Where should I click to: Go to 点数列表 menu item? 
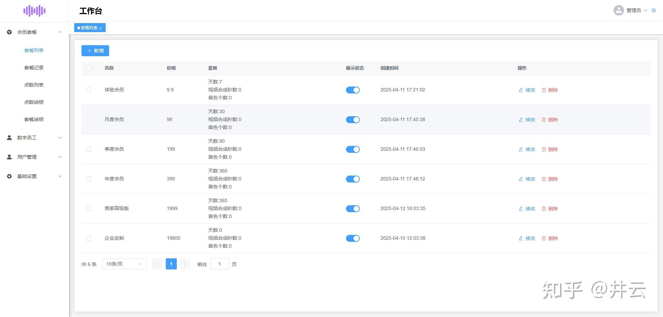[x=34, y=85]
